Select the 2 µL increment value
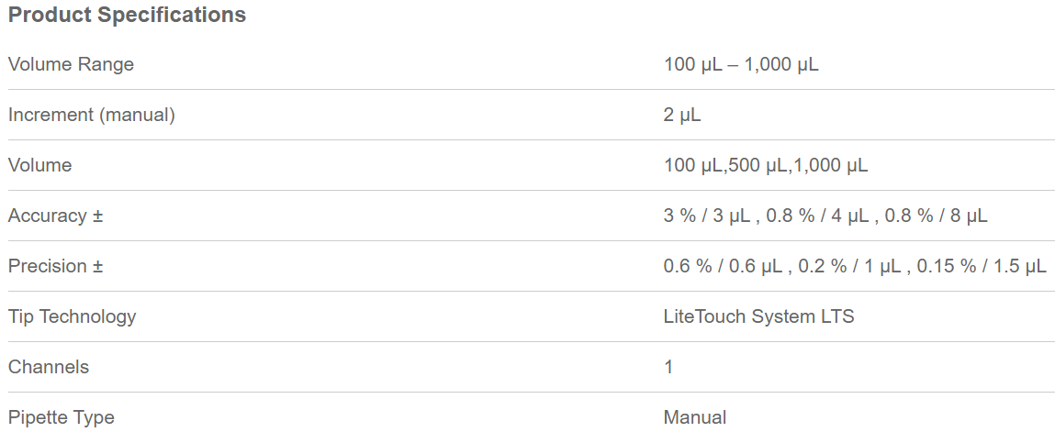Viewport: 1055px width, 432px height. click(682, 115)
